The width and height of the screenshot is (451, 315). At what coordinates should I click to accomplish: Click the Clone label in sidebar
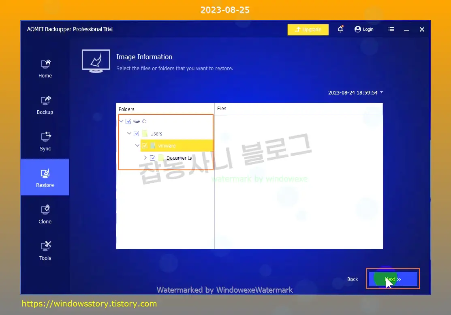(45, 221)
